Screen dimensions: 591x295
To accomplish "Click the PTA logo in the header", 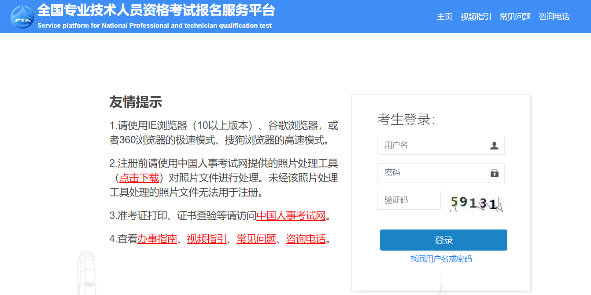I will 22,17.
